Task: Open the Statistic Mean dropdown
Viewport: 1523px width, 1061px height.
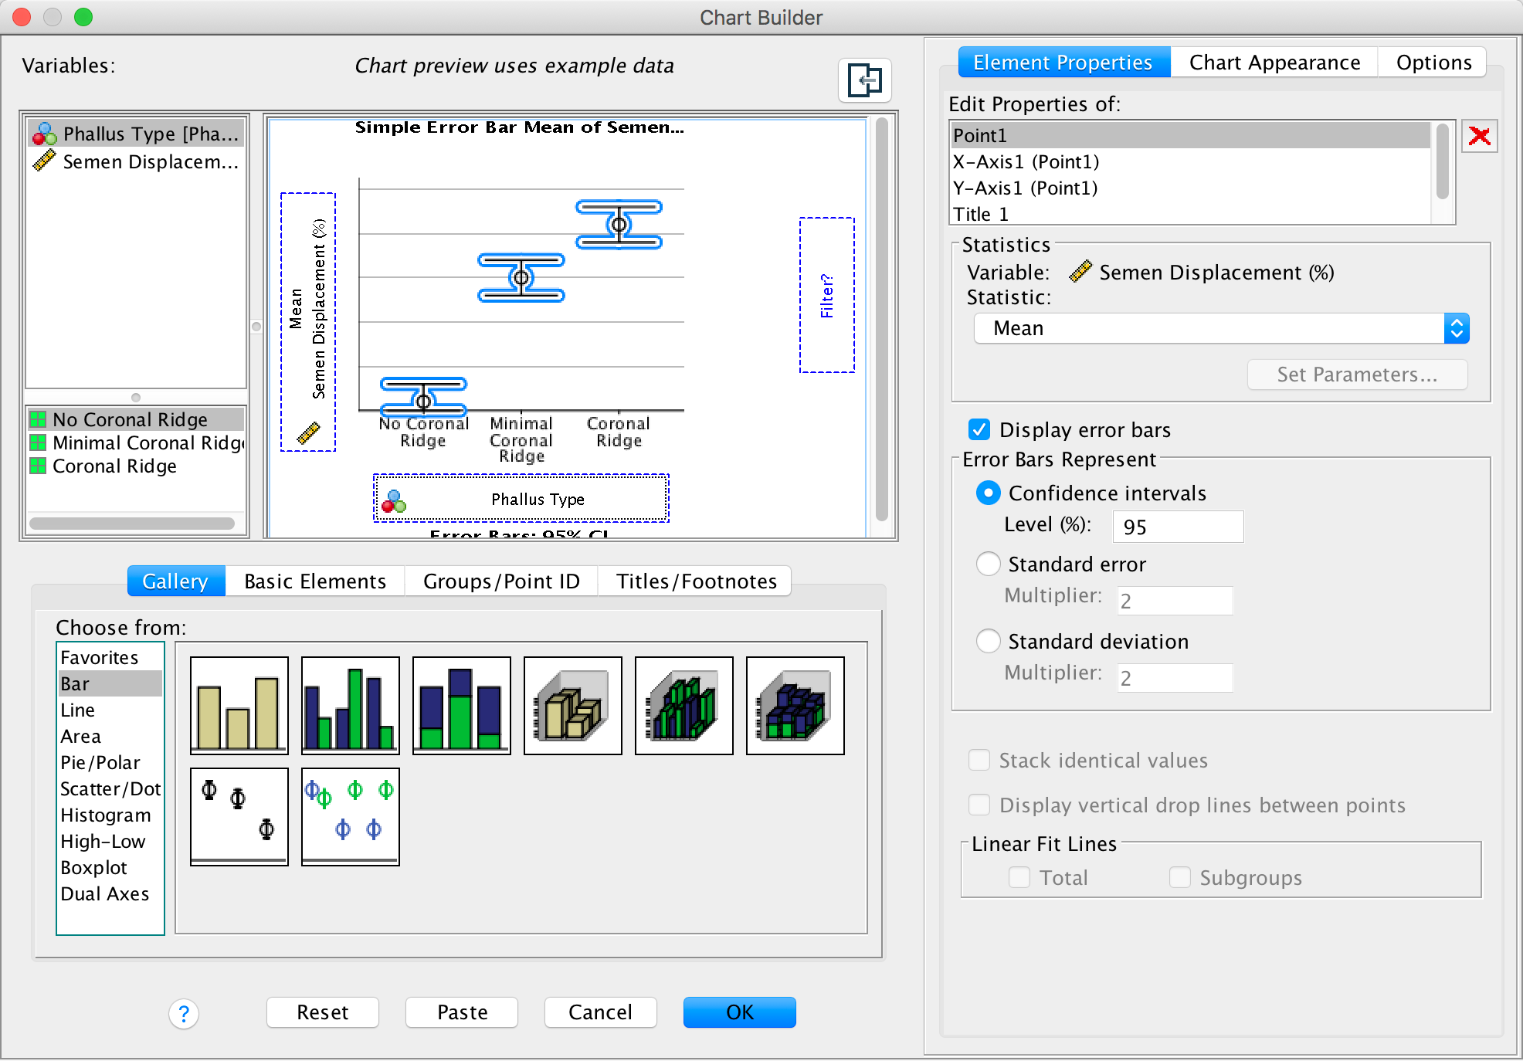Action: pos(1454,328)
